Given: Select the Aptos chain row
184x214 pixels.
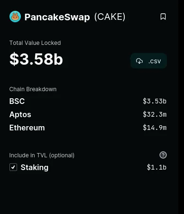Looking at the screenshot, I should pos(88,114).
